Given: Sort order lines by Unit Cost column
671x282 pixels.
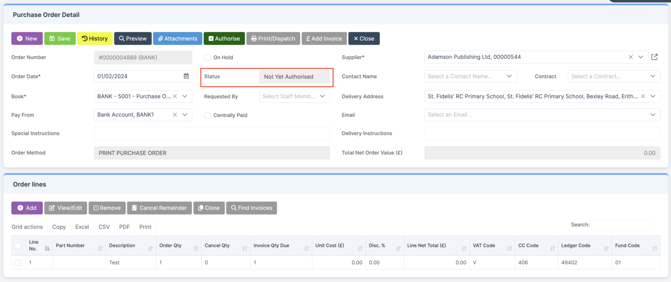Looking at the screenshot, I should [x=330, y=245].
